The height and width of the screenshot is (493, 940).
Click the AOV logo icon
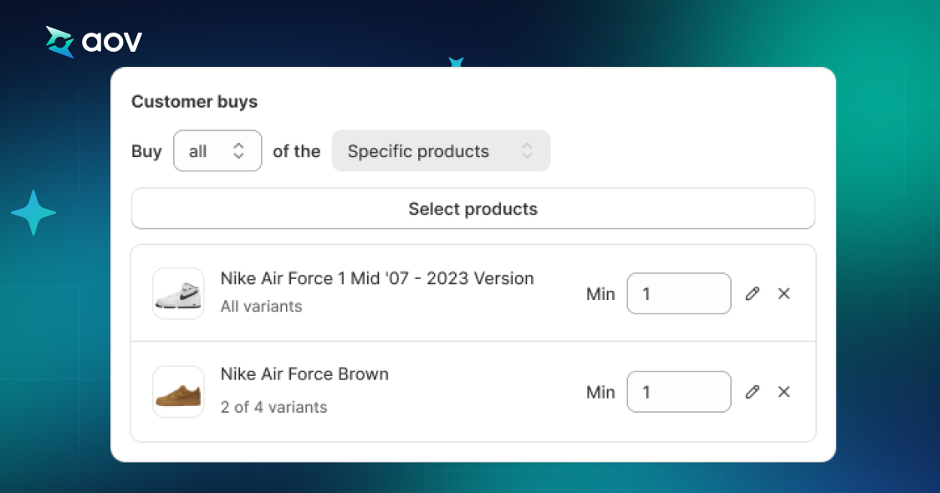click(60, 42)
